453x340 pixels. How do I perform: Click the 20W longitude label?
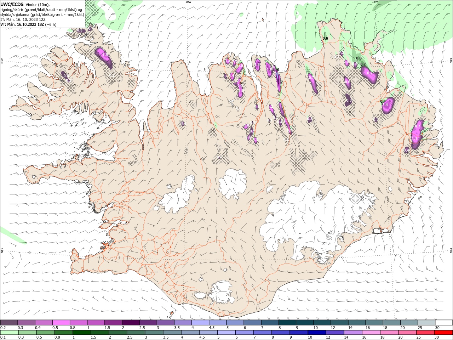click(189, 2)
